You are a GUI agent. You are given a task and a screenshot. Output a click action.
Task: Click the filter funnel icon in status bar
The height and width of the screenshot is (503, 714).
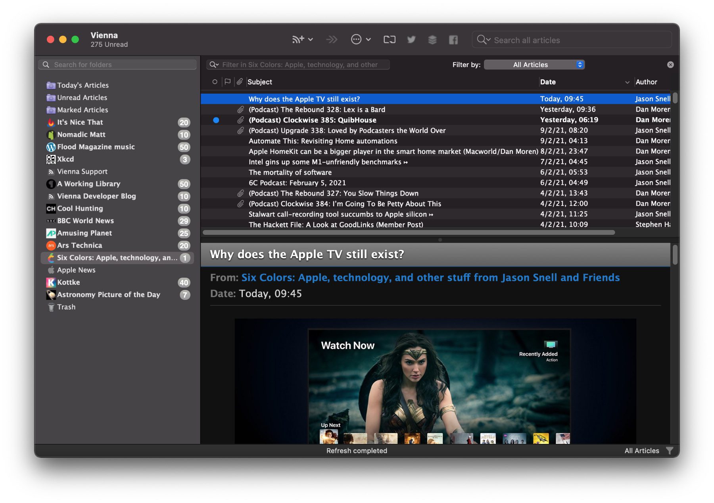(670, 451)
